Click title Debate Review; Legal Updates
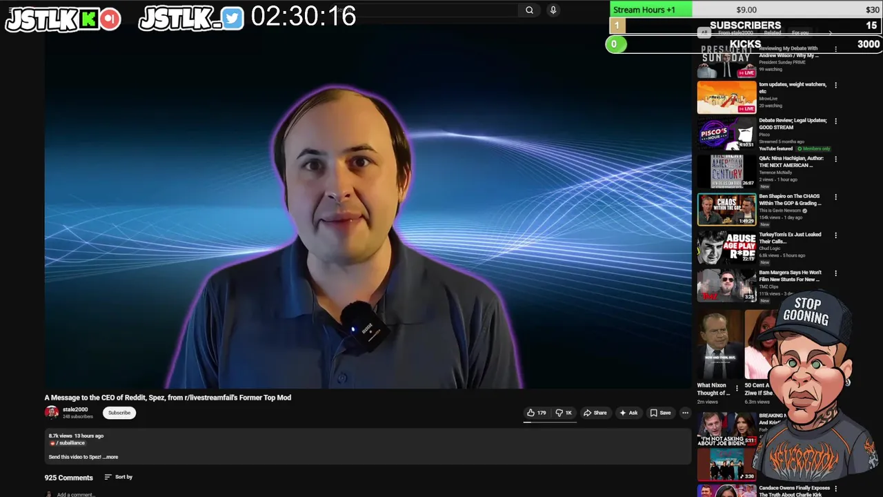This screenshot has width=883, height=497. coord(793,124)
